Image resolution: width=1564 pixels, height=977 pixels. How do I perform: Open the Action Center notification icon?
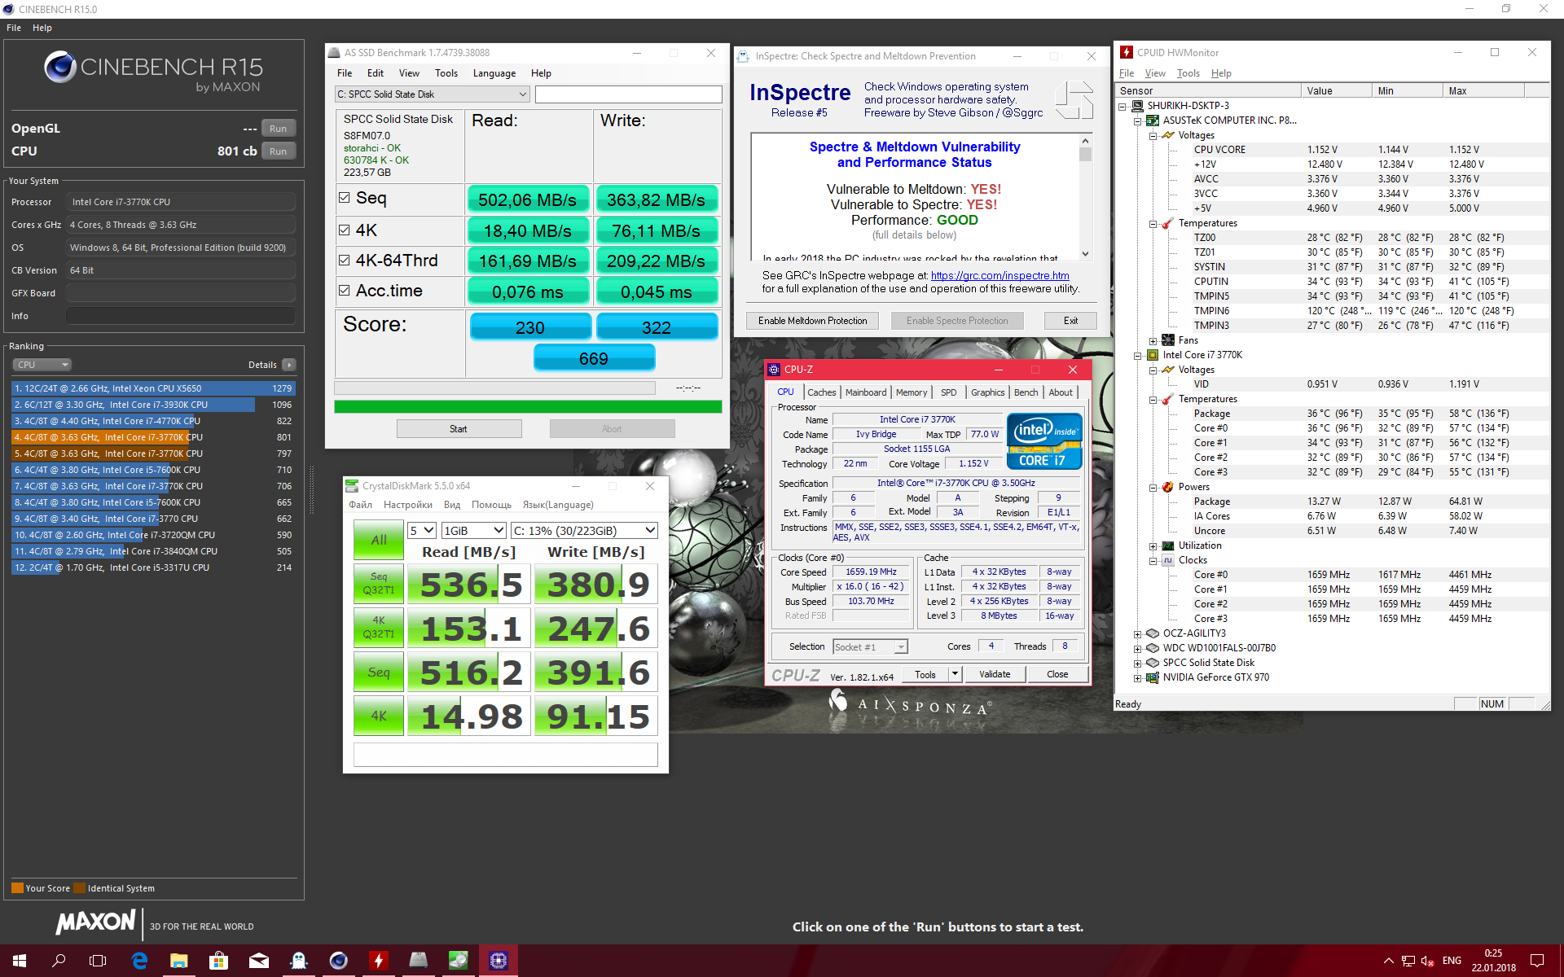(1536, 961)
